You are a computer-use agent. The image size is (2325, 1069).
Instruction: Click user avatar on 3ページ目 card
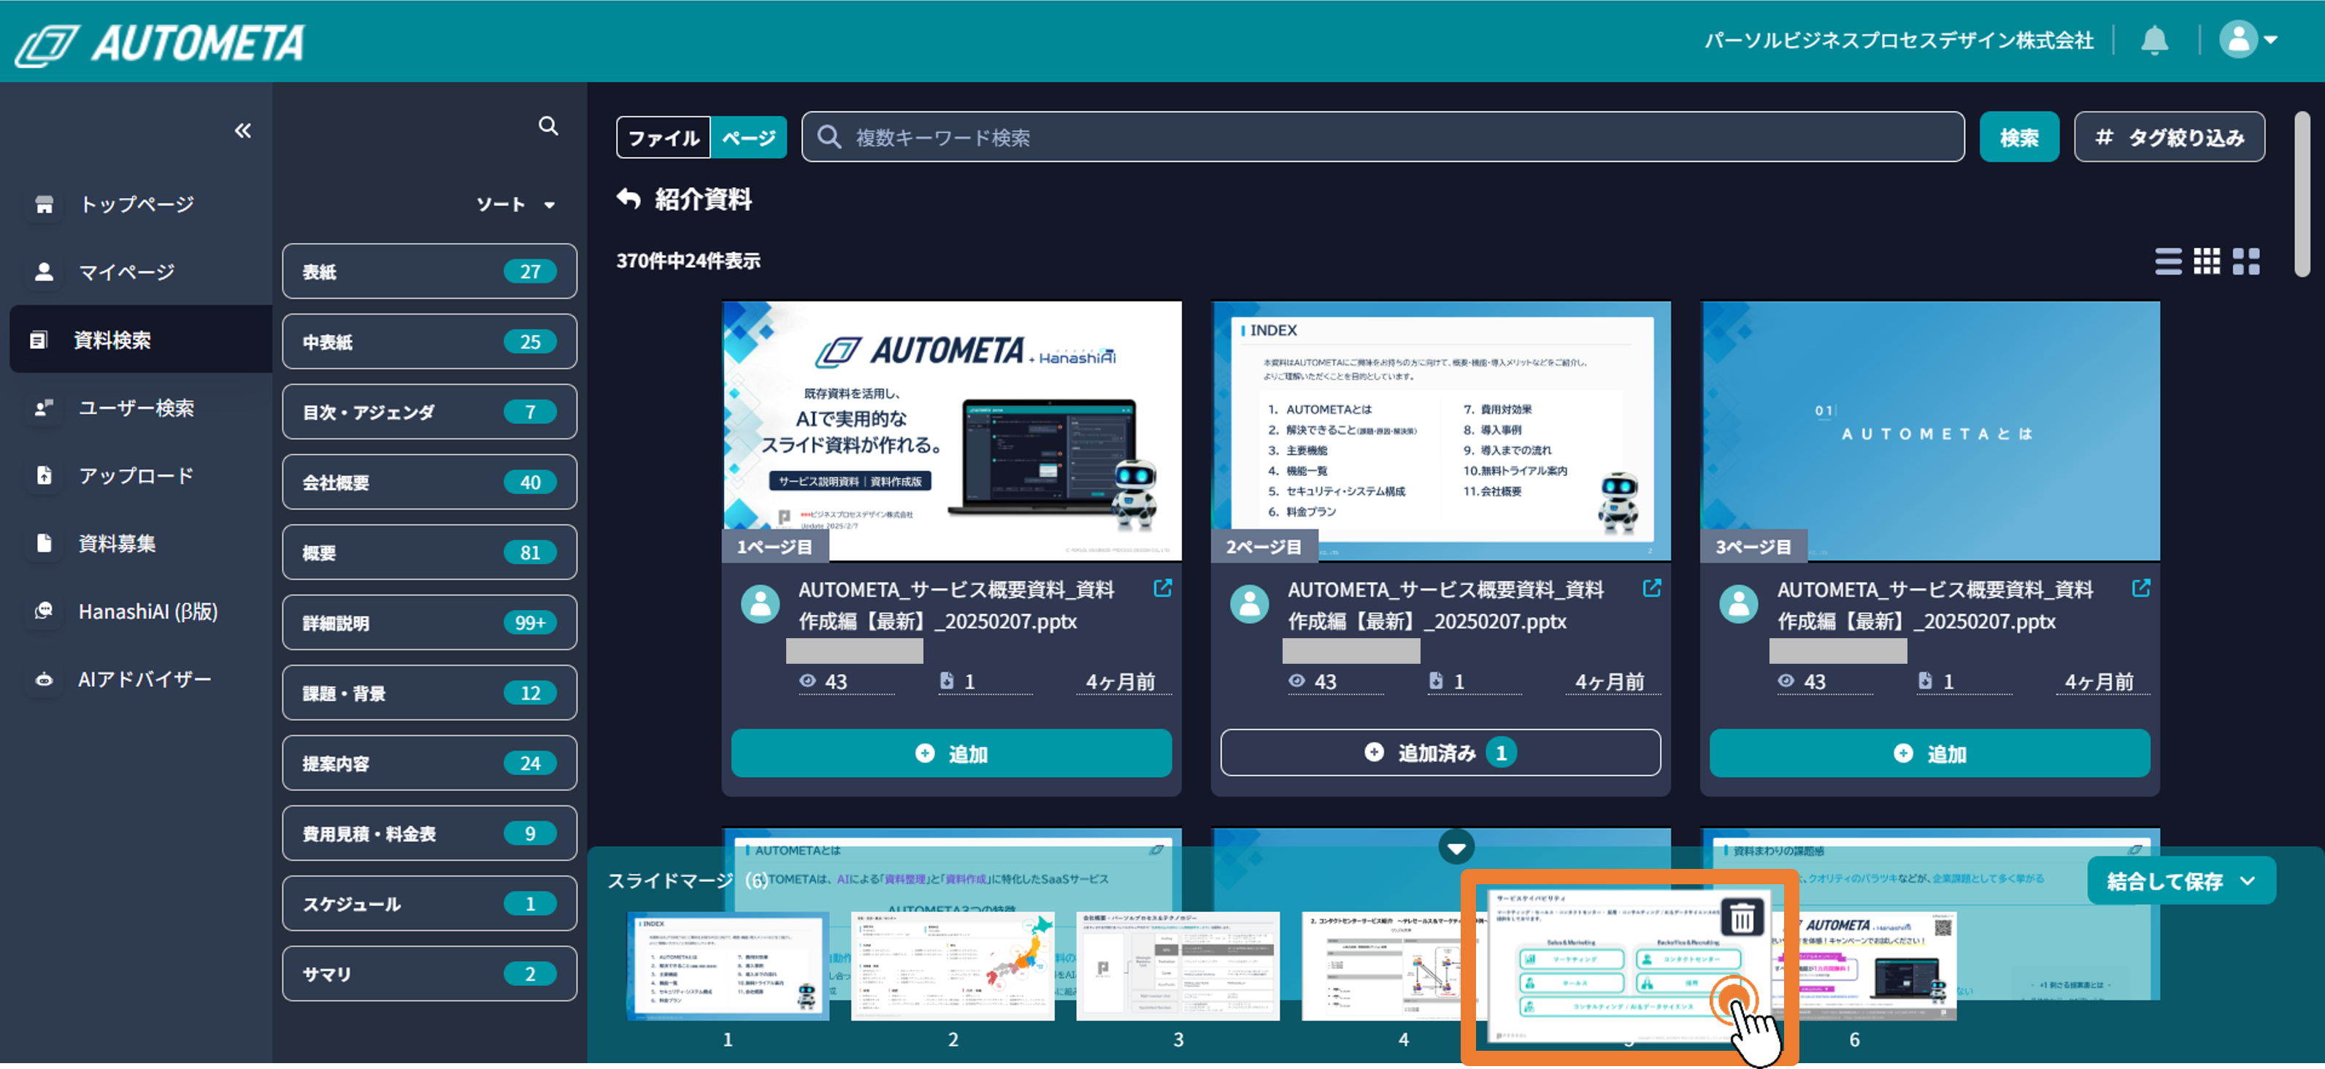pos(1738,604)
